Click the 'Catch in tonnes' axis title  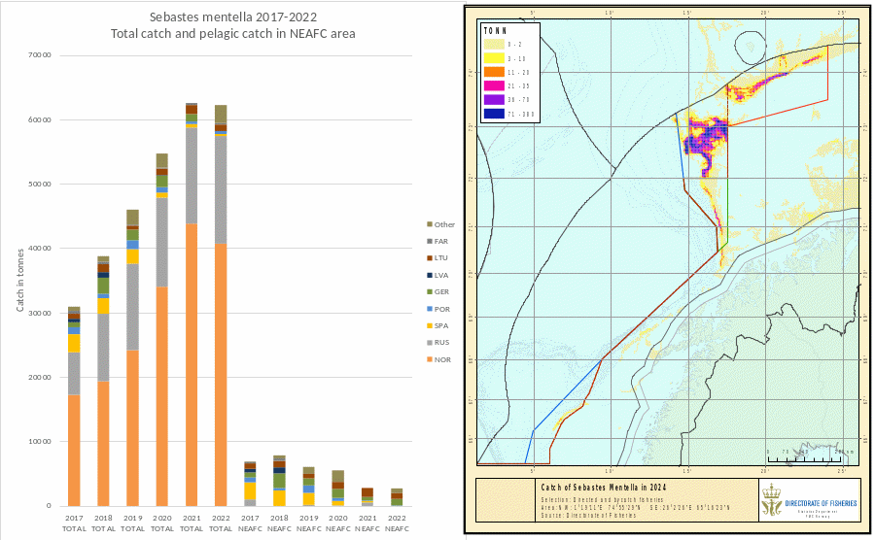pos(20,281)
